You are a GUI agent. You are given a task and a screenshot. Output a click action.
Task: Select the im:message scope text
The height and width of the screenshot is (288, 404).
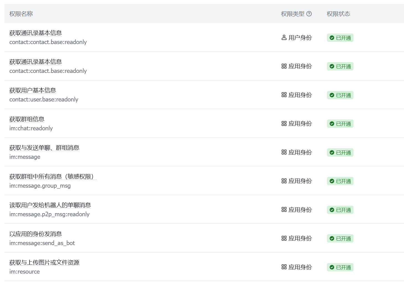(25, 157)
